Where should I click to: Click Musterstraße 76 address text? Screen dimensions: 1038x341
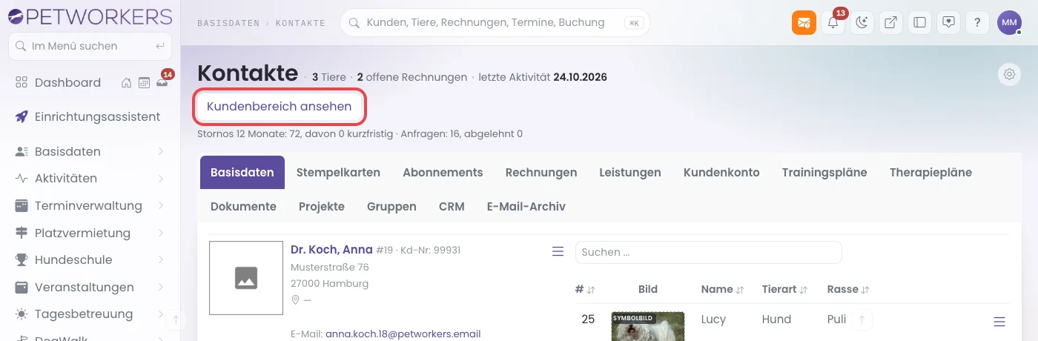tap(329, 267)
